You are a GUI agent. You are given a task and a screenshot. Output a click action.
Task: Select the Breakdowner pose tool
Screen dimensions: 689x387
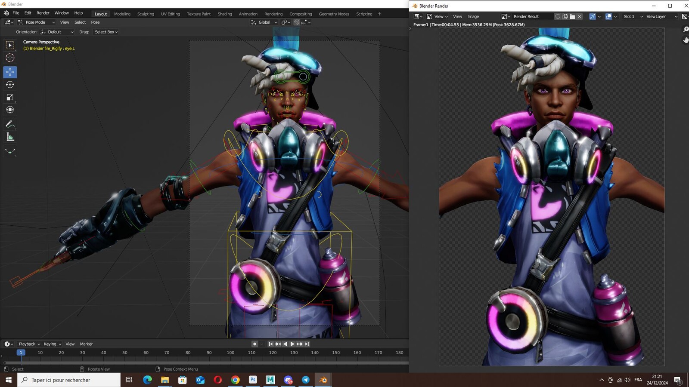pyautogui.click(x=10, y=151)
